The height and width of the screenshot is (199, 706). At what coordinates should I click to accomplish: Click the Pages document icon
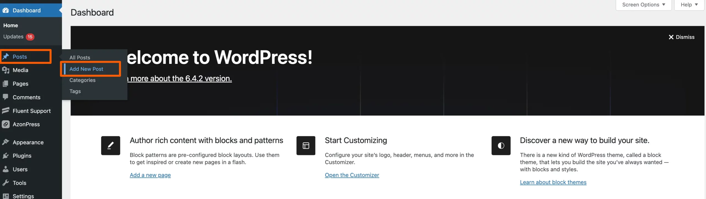point(6,83)
